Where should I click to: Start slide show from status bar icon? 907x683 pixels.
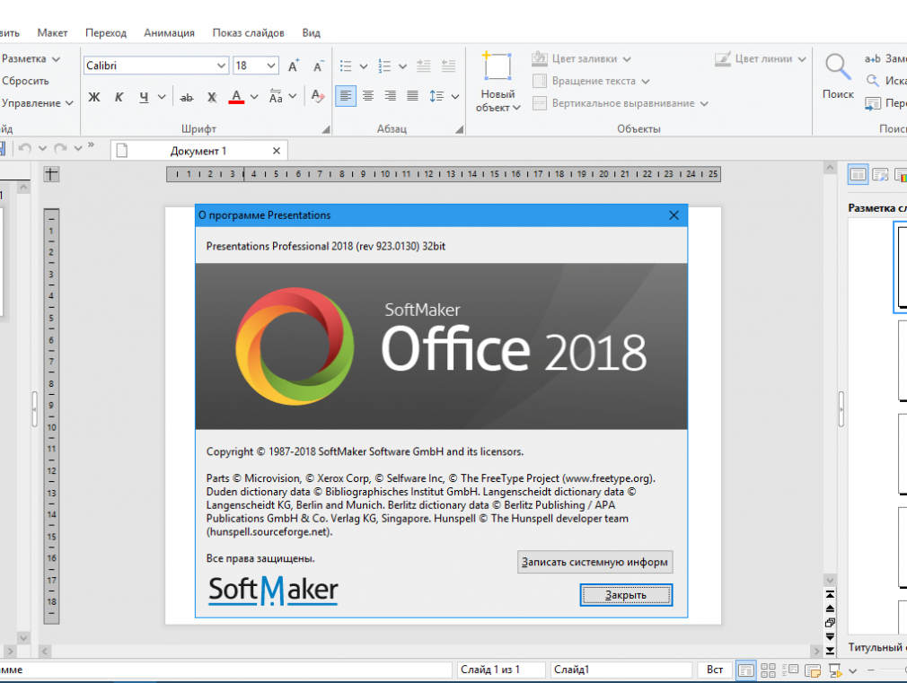coord(834,670)
